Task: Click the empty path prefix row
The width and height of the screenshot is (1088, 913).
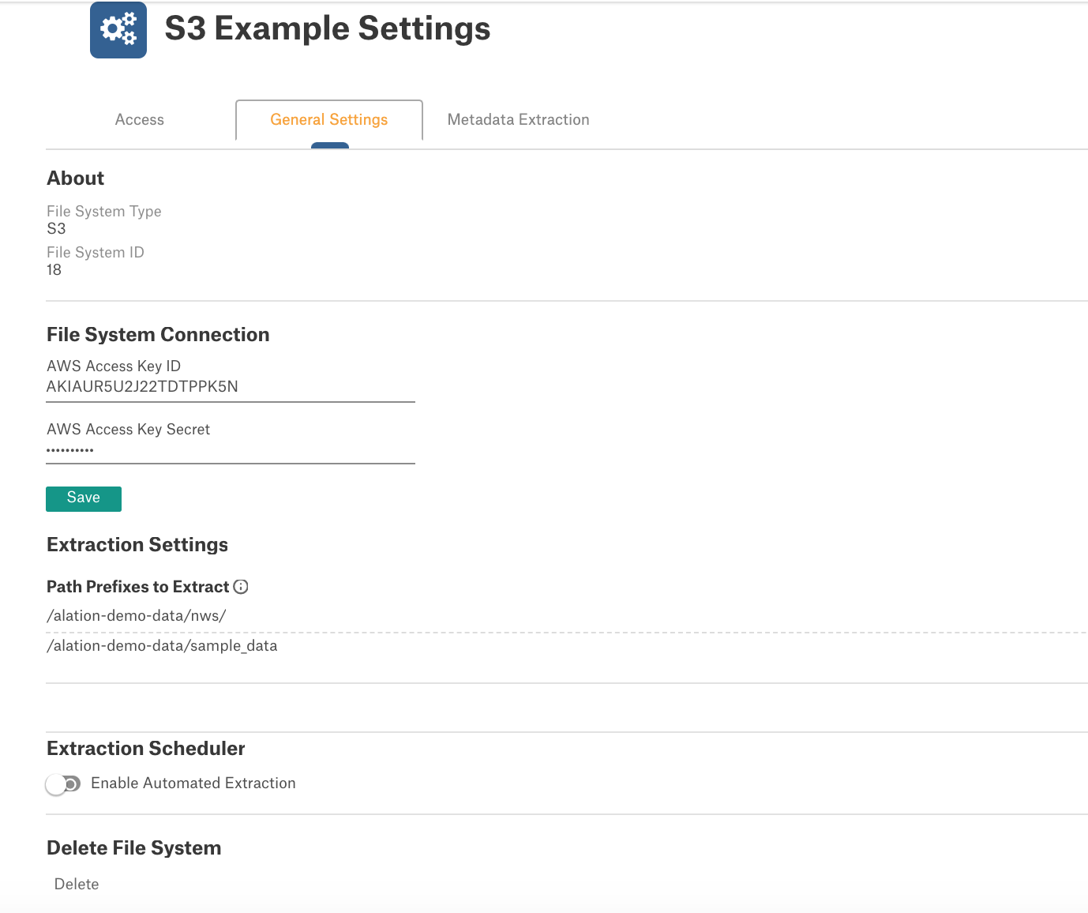Action: coord(566,668)
